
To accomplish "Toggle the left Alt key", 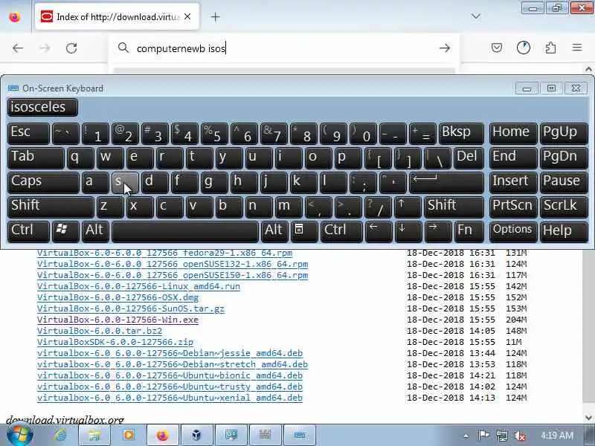I will 95,231.
